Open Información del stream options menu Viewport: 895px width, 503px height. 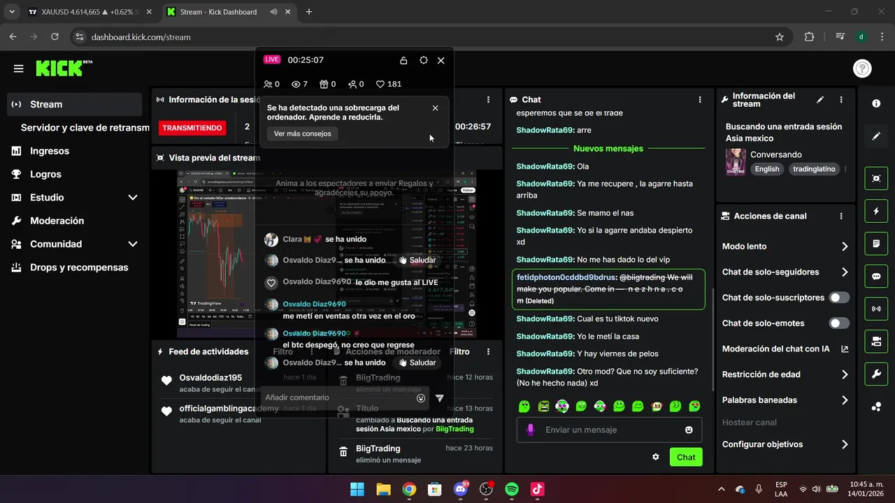[x=841, y=100]
